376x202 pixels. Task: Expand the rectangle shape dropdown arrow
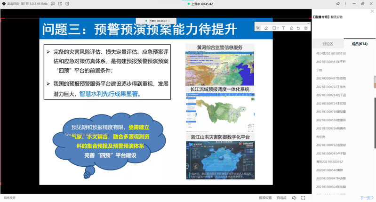click(278, 28)
